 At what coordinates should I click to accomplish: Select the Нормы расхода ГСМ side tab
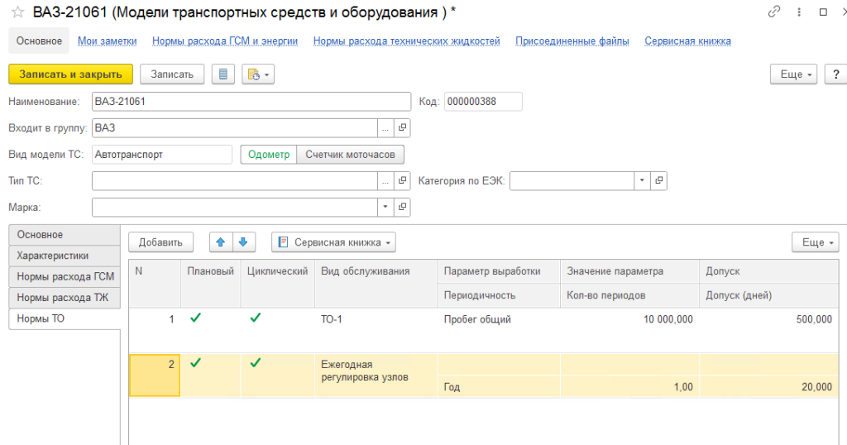point(65,277)
